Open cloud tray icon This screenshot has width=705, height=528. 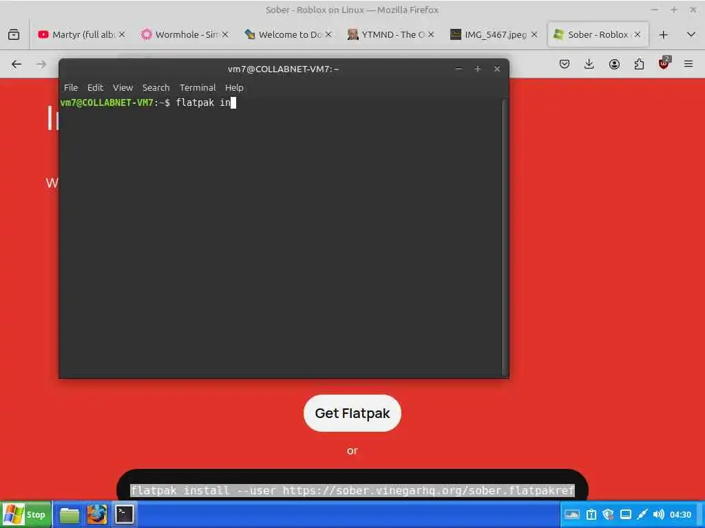572,514
